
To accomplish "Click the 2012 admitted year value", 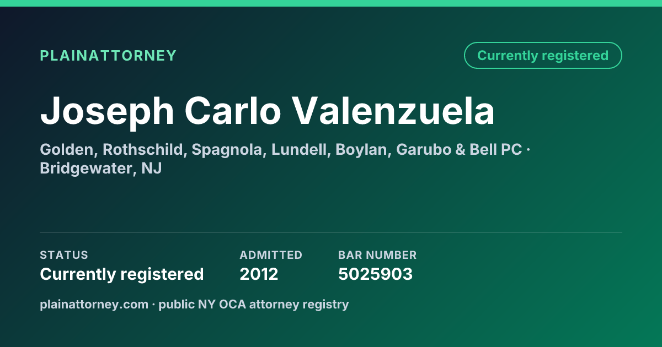I will click(x=259, y=274).
